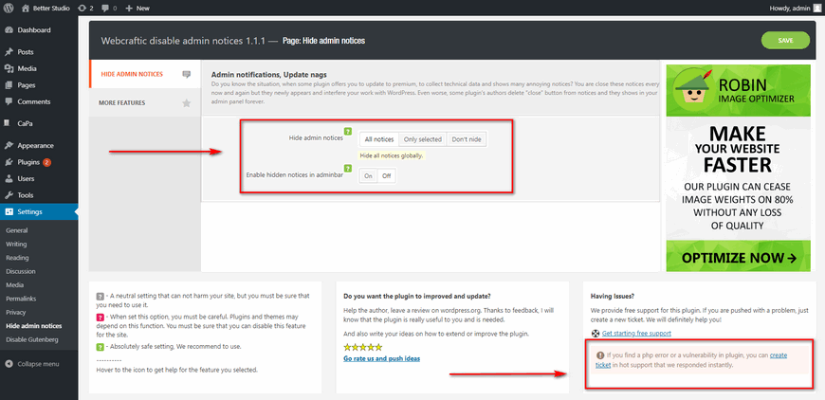Click the five-star rating icons
Viewport: 825px width, 400px height.
point(362,348)
